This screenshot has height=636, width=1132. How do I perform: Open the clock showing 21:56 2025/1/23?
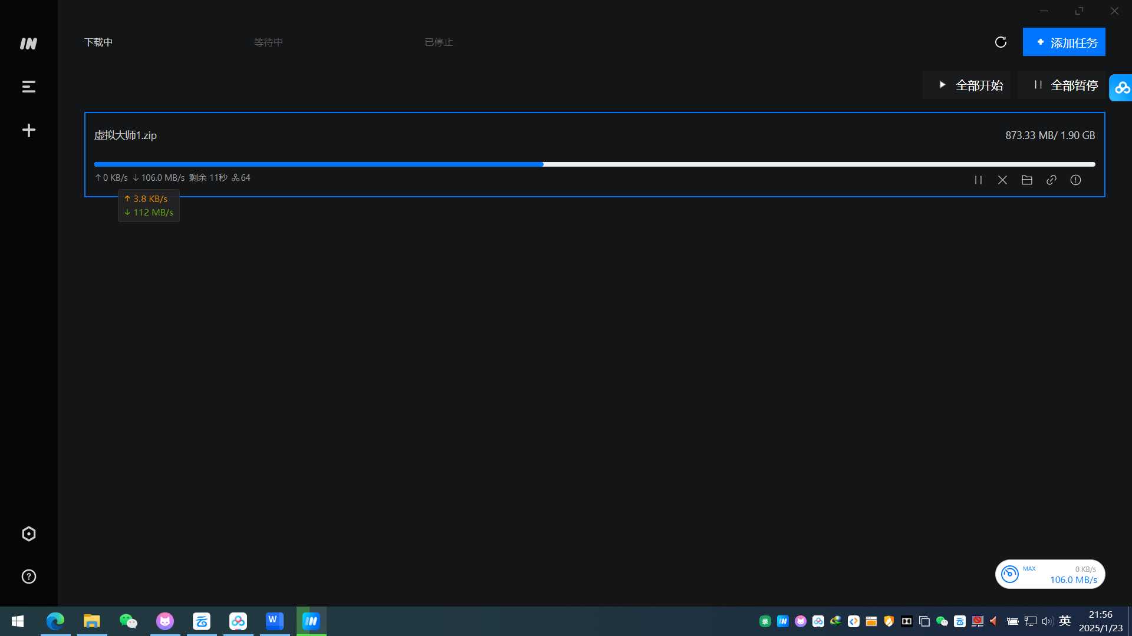(1101, 621)
